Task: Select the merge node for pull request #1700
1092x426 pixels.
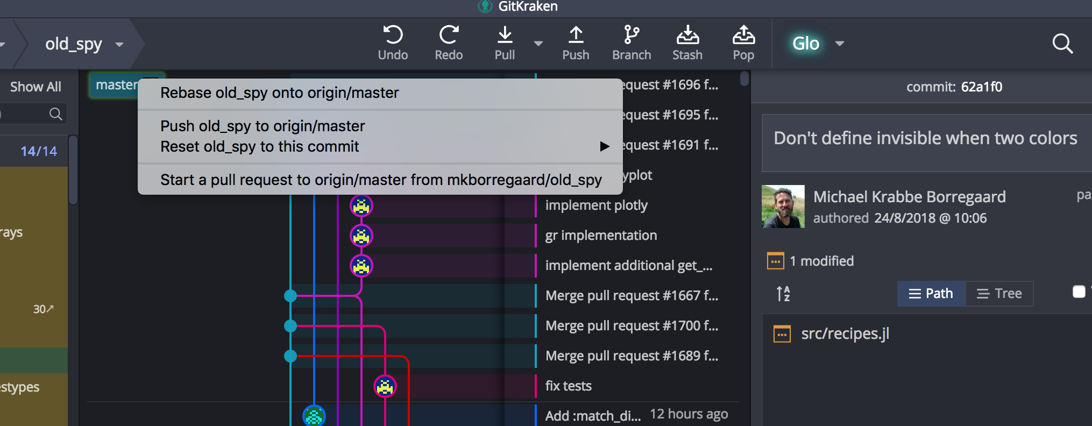Action: (x=290, y=326)
